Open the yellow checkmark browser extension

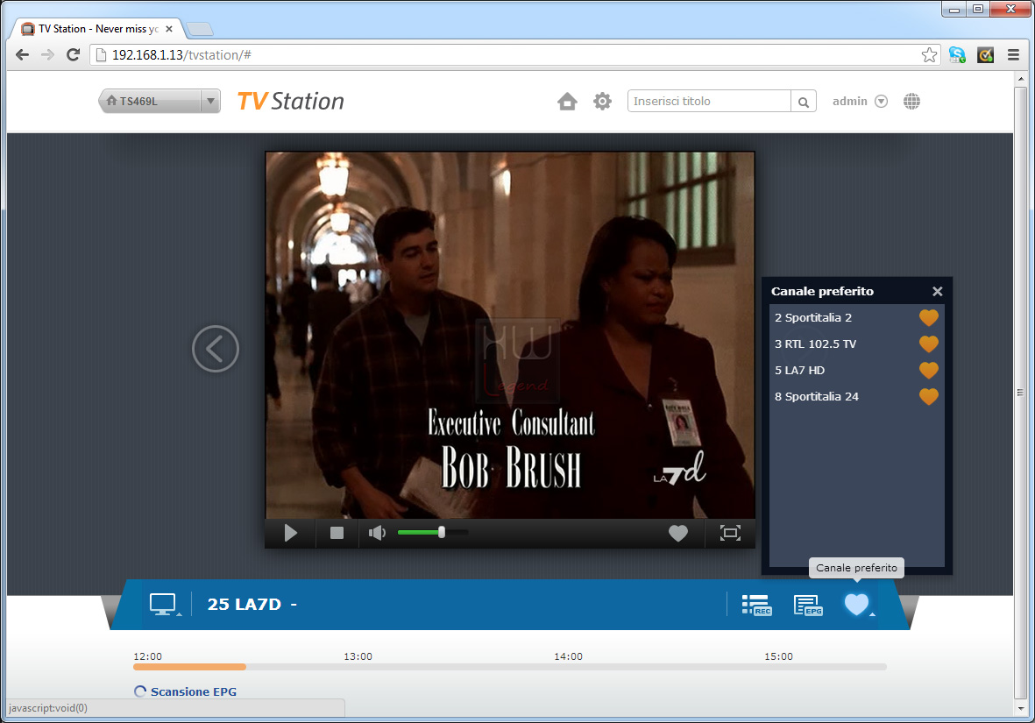point(986,55)
